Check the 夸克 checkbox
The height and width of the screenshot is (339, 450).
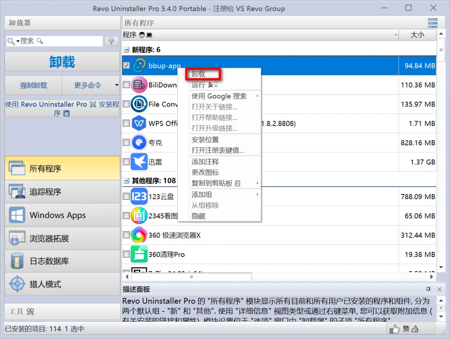tap(126, 142)
